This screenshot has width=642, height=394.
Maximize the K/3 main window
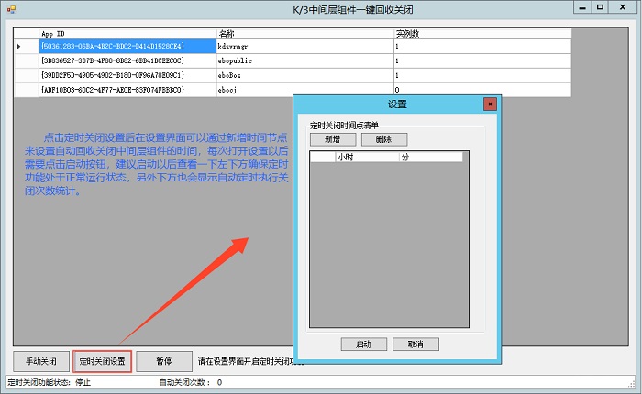[x=600, y=6]
